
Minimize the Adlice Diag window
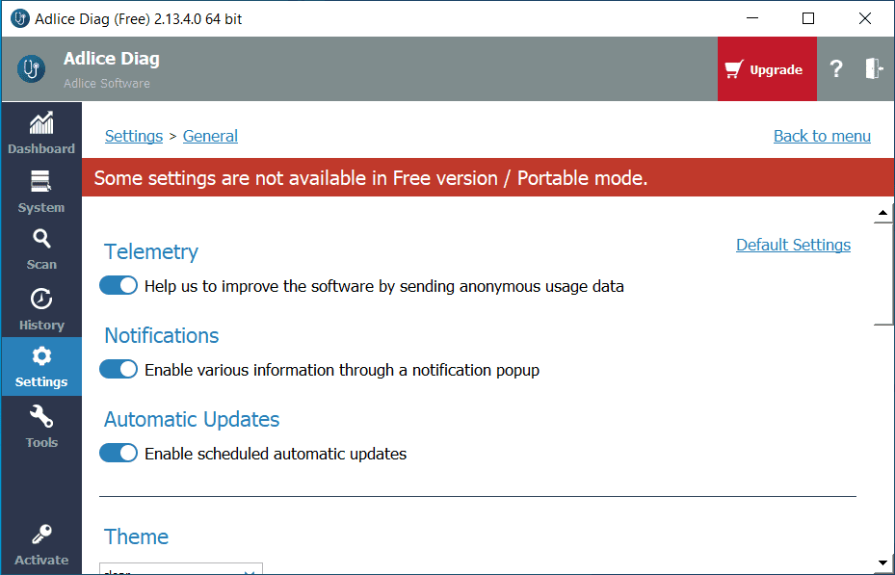752,18
